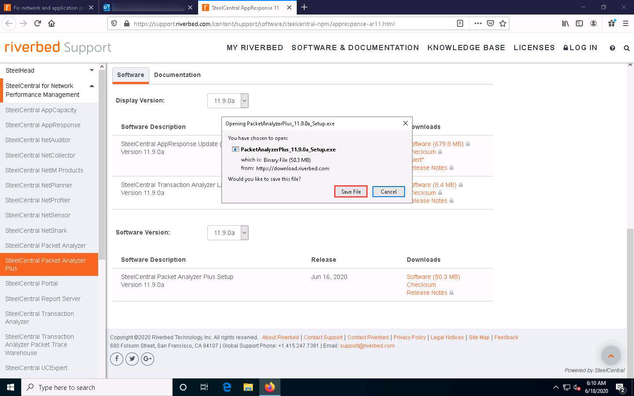Open a new Firefox tab
Viewport: 634px width, 396px height.
[304, 7]
